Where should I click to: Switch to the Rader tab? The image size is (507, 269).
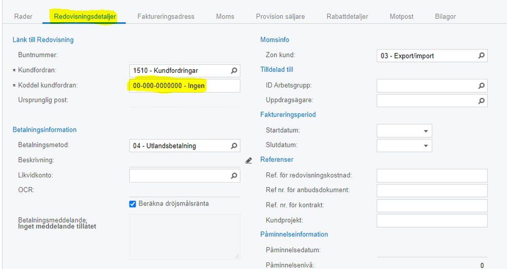pyautogui.click(x=23, y=16)
